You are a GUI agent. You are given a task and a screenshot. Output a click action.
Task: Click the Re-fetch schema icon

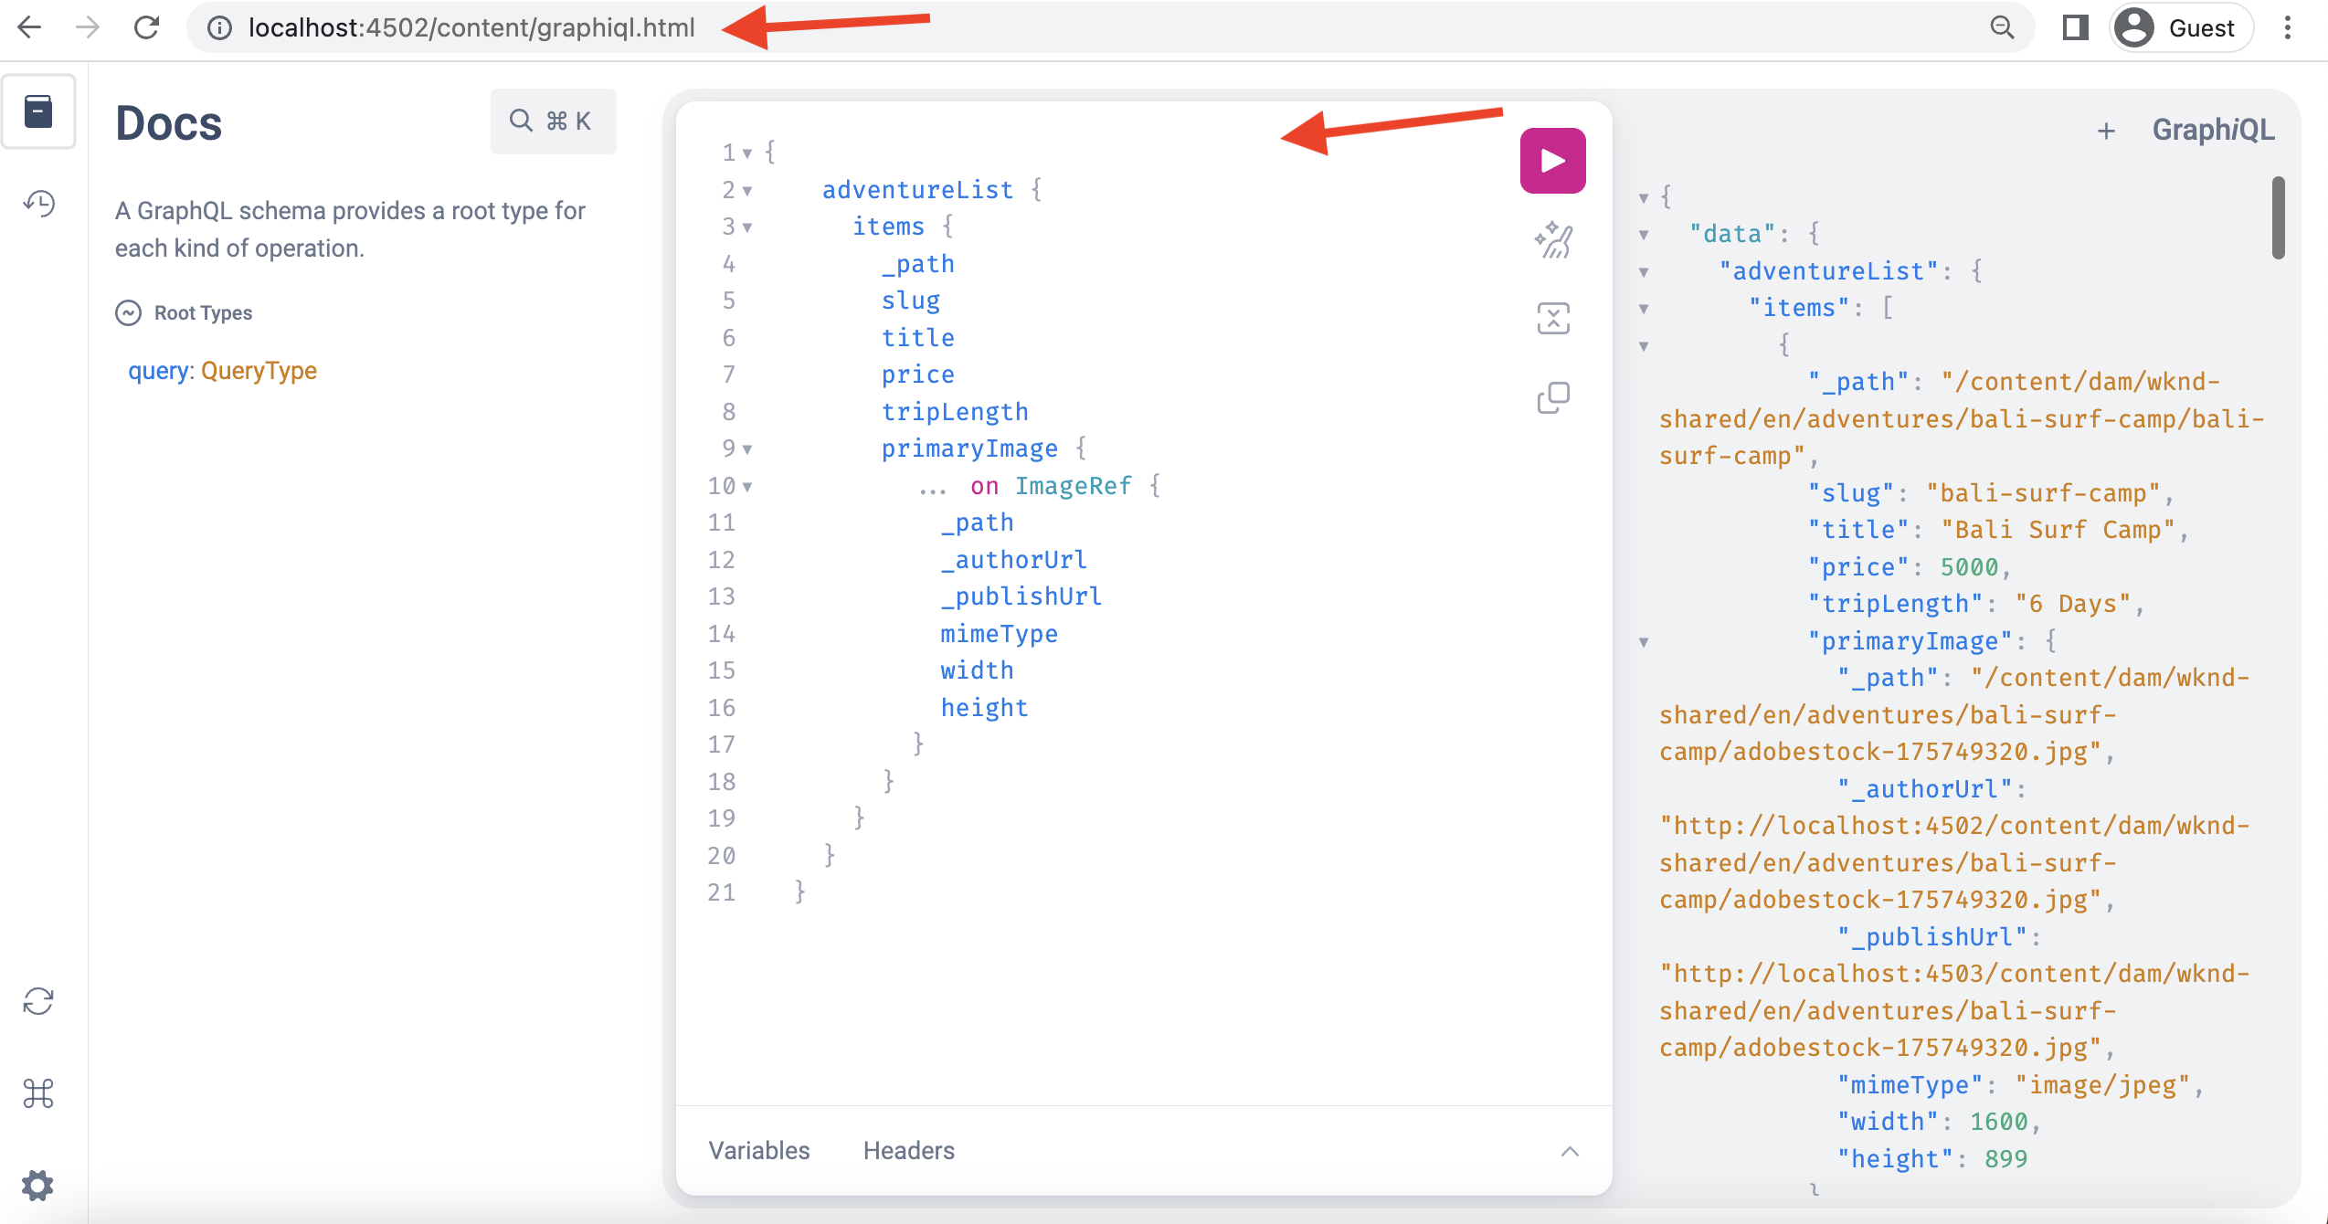(38, 1001)
